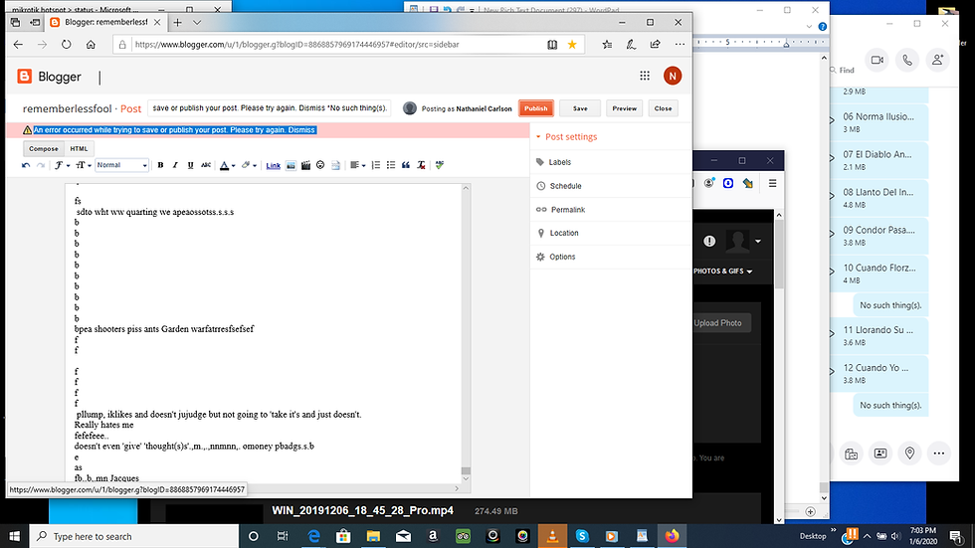Screen dimensions: 975x548
Task: Insert a video into the post
Action: [305, 165]
